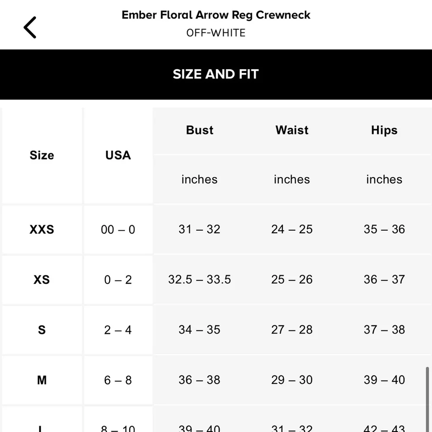Click the 00 – 0 USA size cell
The width and height of the screenshot is (432, 432).
click(118, 229)
